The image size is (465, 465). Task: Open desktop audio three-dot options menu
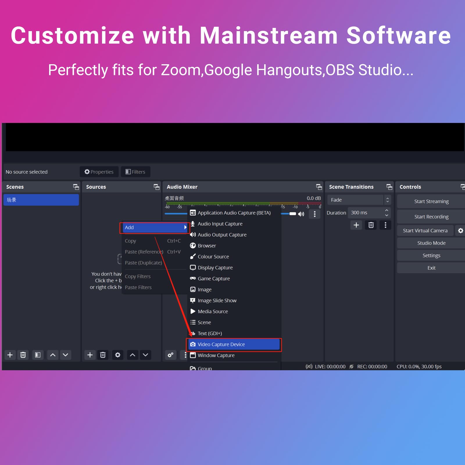[x=314, y=214]
